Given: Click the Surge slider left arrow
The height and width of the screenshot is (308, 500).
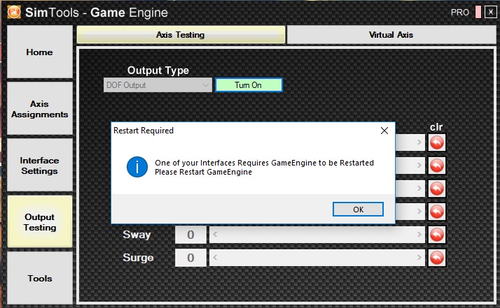Looking at the screenshot, I should click(x=215, y=258).
